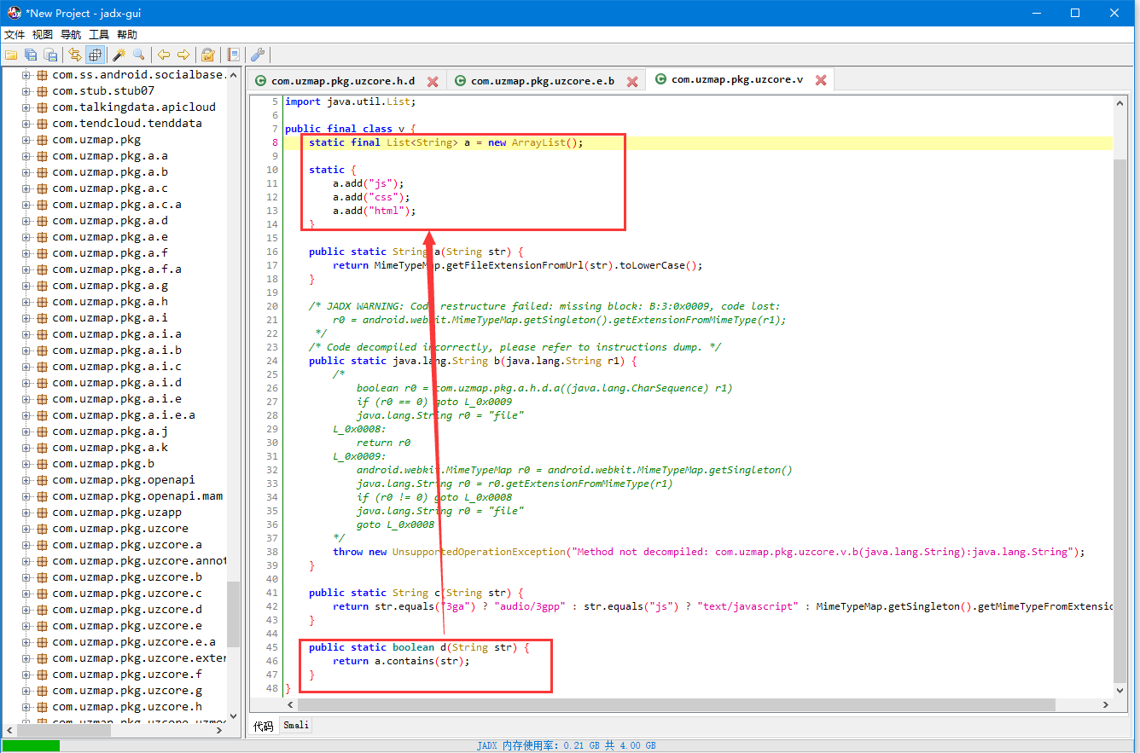Switch to the com.uzmap.pkg.uzcore.h.d tab

coord(342,81)
